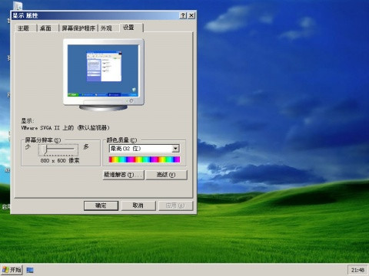Select the 设置 tab
This screenshot has width=369, height=276.
click(131, 28)
